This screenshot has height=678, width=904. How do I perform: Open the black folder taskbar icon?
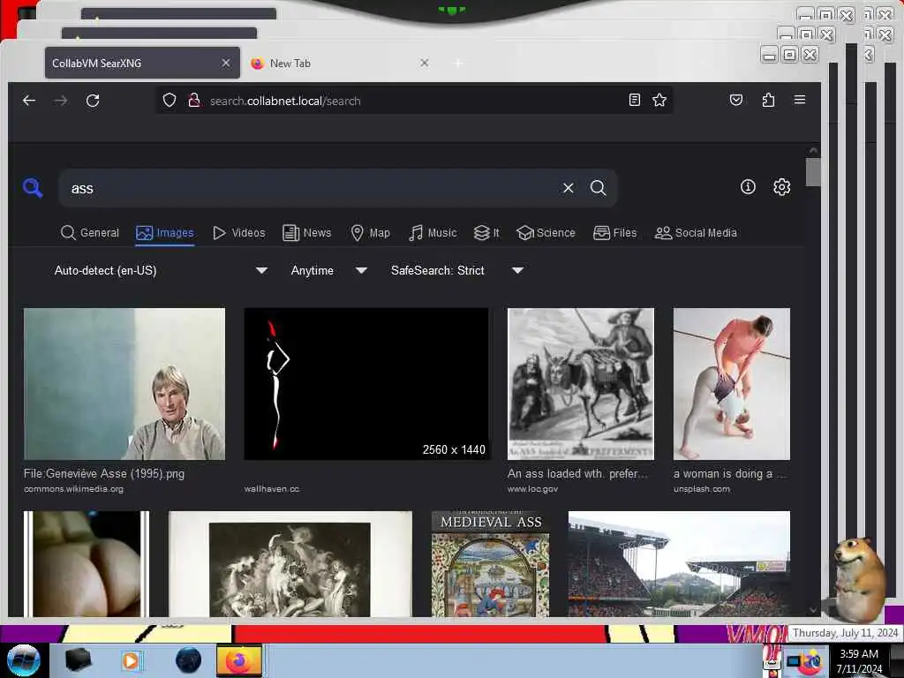point(78,660)
